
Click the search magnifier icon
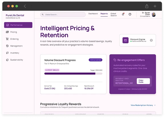43,14
